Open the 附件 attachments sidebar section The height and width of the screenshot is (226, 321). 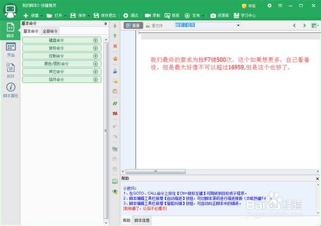pos(10,71)
